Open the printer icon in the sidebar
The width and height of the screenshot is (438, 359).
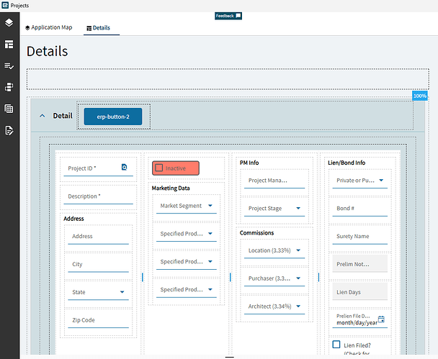click(x=9, y=87)
